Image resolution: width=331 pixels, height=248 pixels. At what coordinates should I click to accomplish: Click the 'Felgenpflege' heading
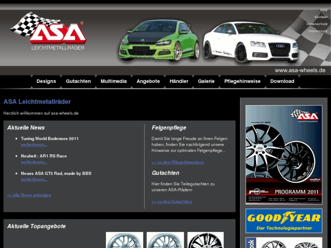point(169,128)
